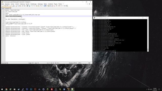The image size is (162, 91).
Task: Click 'Windows (CR LF)' in the status bar
Action: 73,63
